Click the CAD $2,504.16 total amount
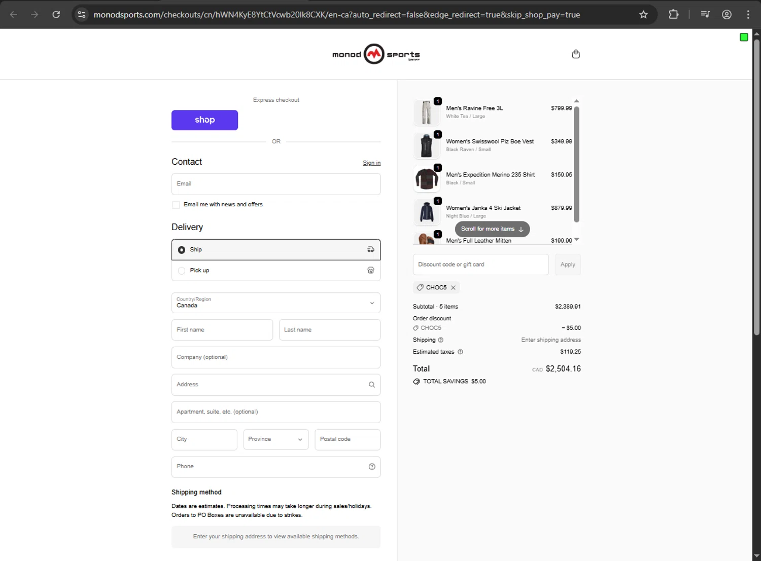 coord(557,369)
